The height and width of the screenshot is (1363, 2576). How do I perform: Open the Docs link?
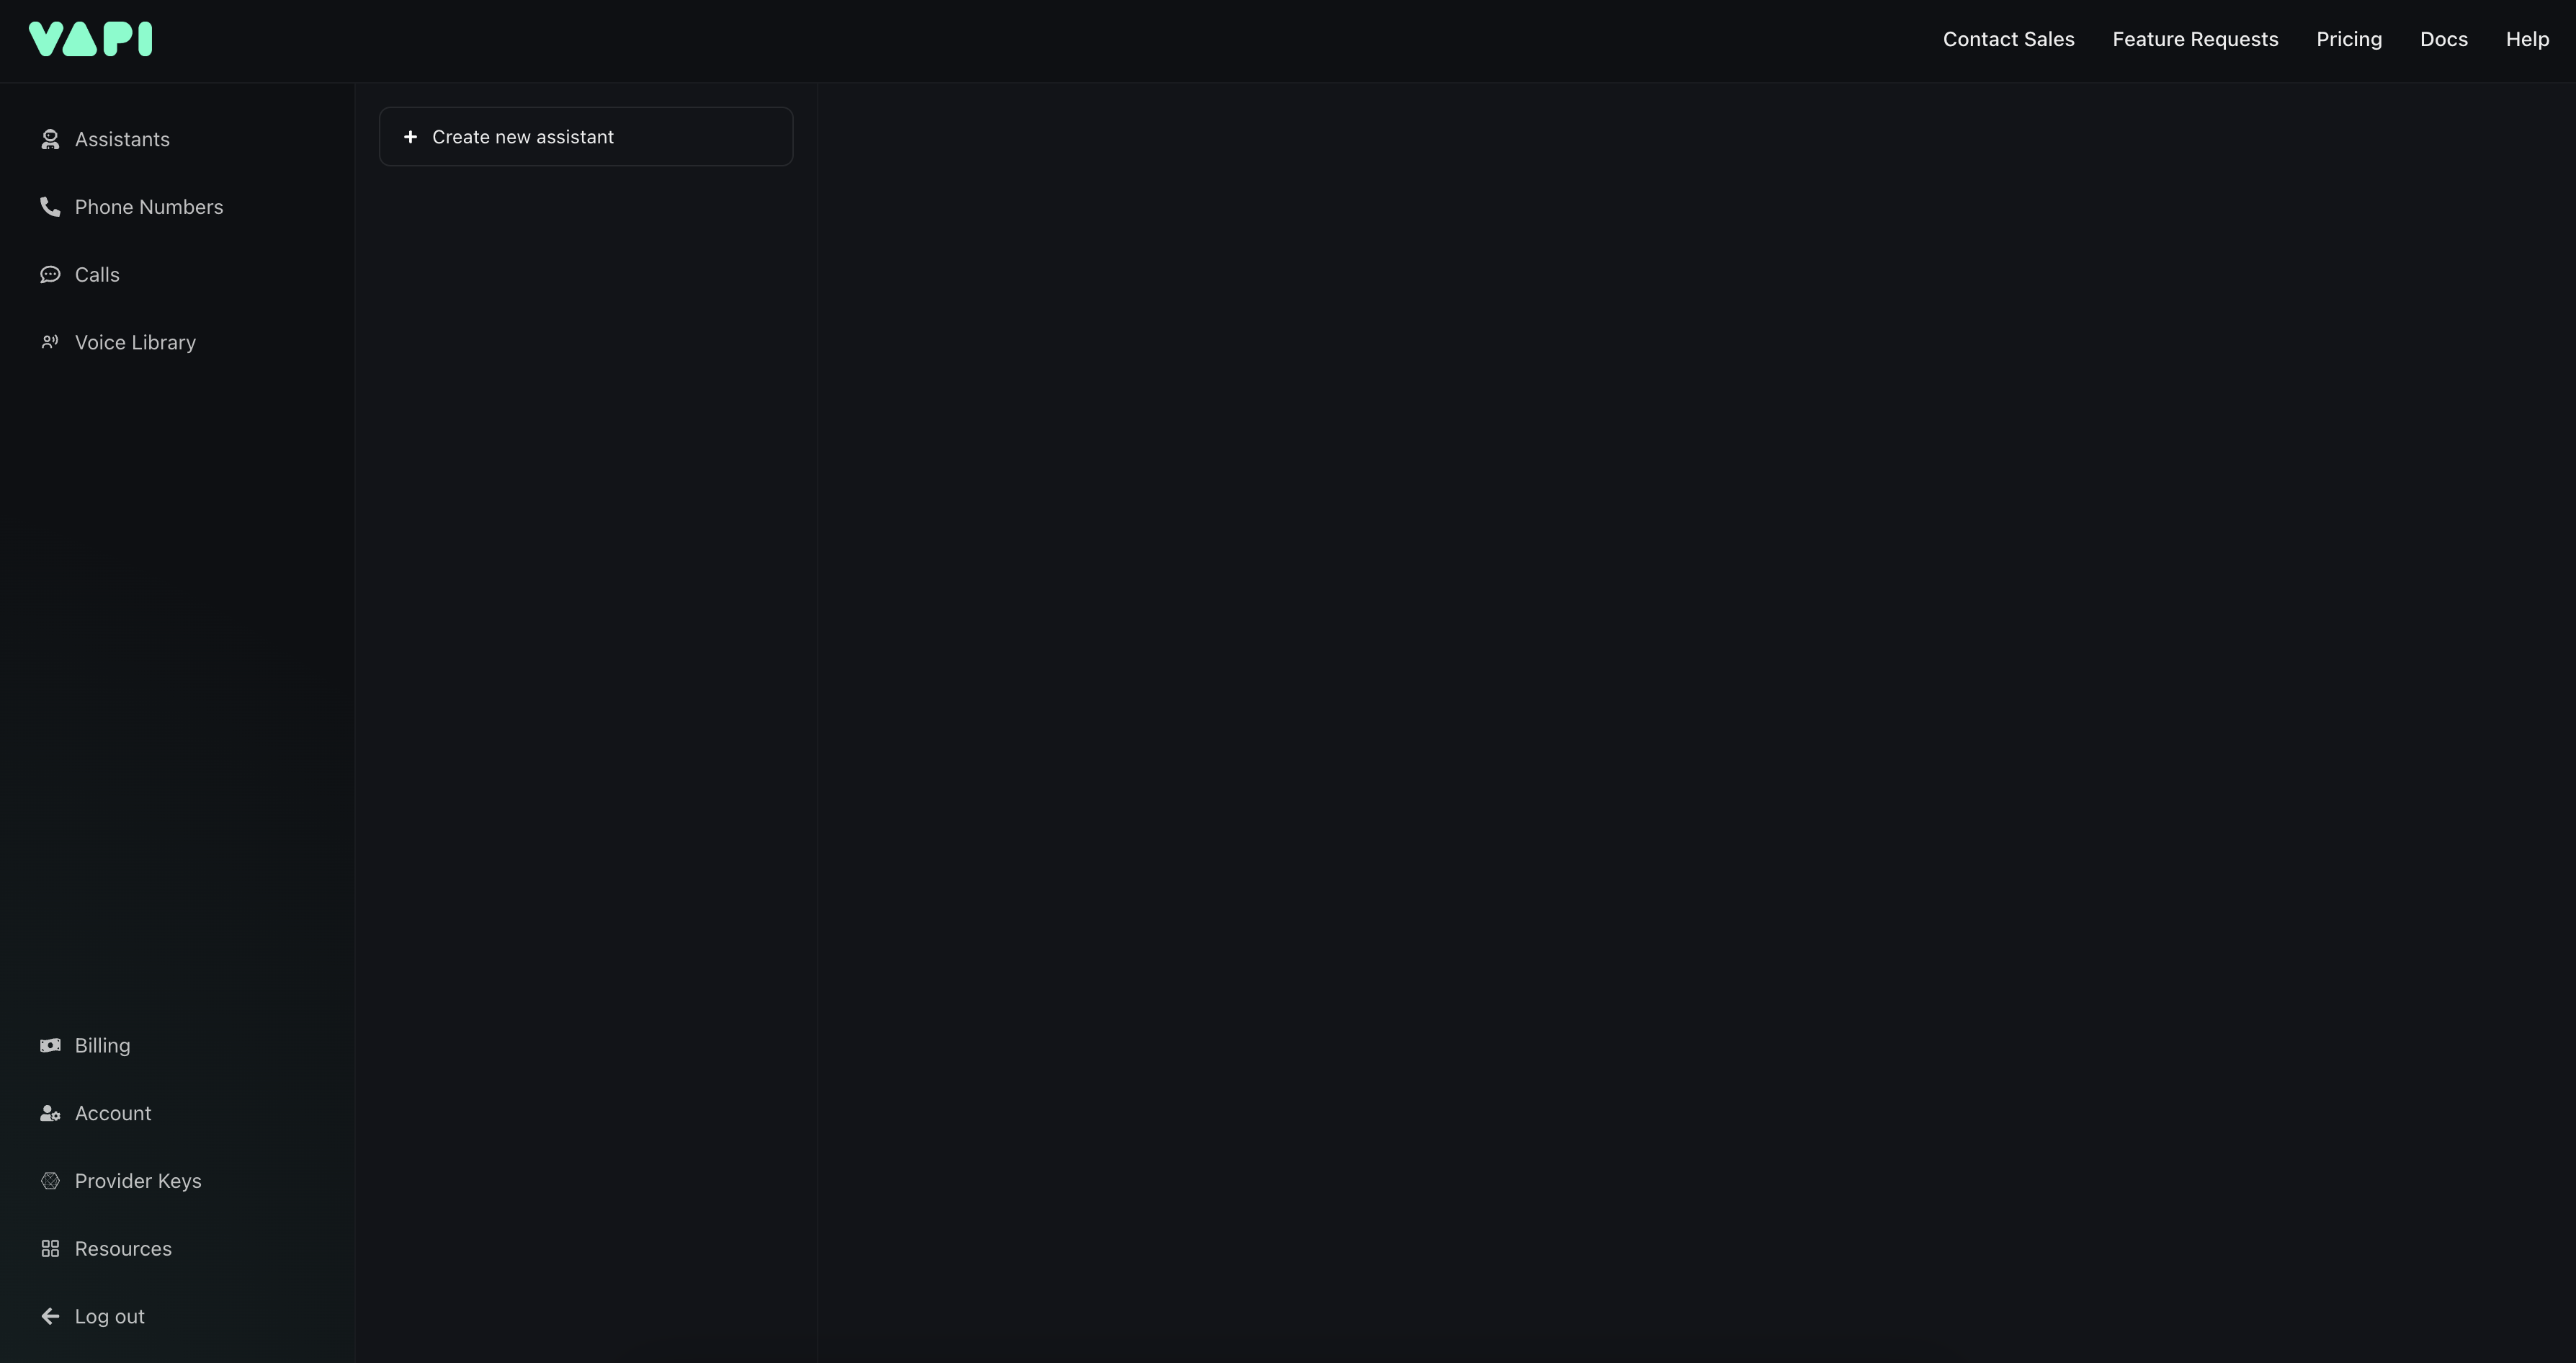coord(2443,39)
